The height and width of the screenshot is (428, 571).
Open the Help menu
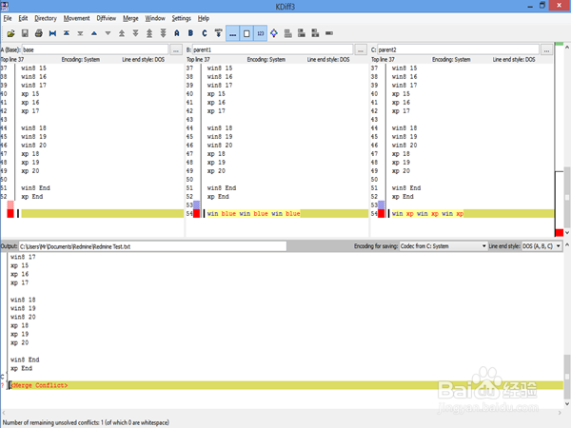[204, 18]
